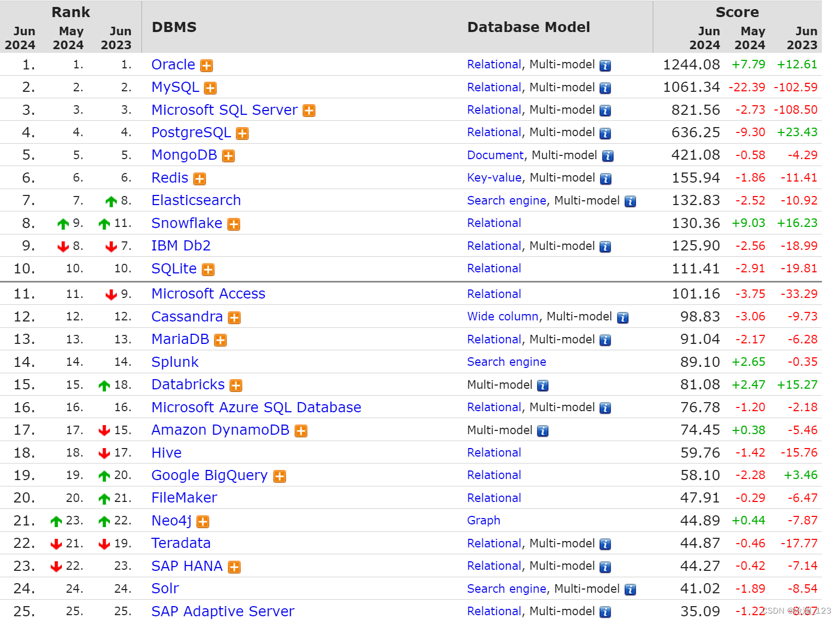Viewport: 839px width, 620px height.
Task: Click the orange plus icon next to Redis
Action: 200,179
